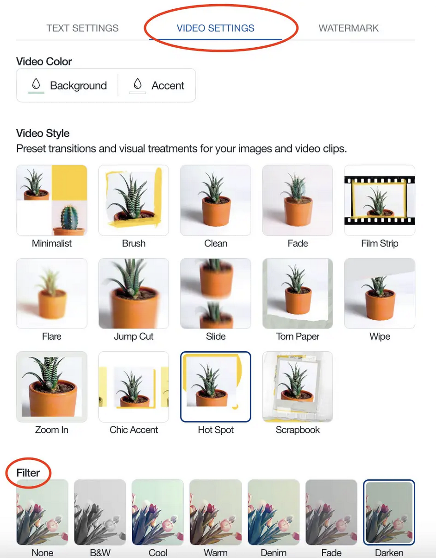Viewport: 436px width, 558px height.
Task: Open the Watermark tab
Action: pyautogui.click(x=349, y=28)
